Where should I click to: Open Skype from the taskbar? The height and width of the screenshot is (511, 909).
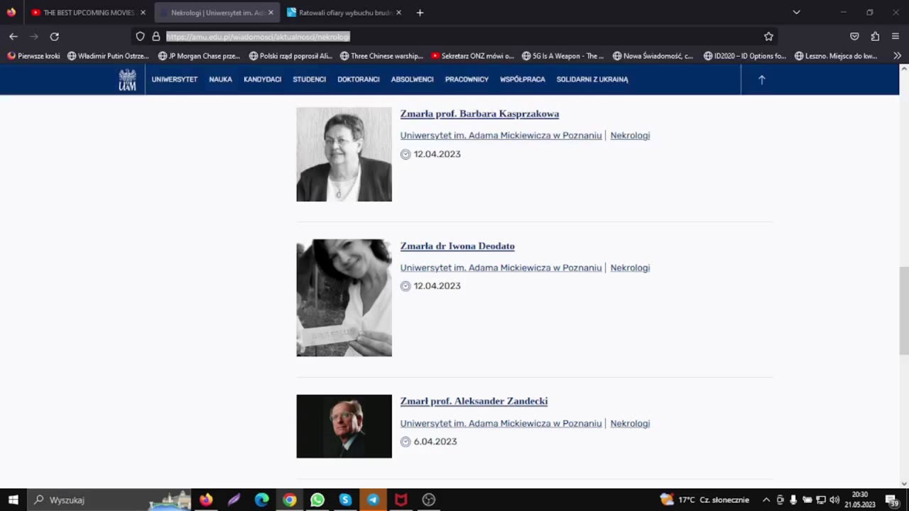pos(345,500)
